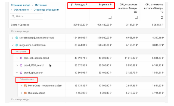Expand the com_spb_search_brand row
The width and height of the screenshot is (174, 106).
pos(17,58)
